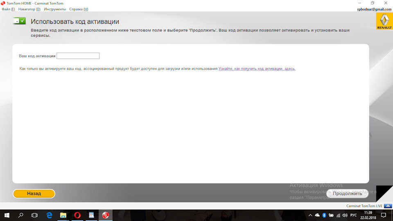Restore down the TomTom HOME window
Viewport: 393px width, 221px height.
373,3
